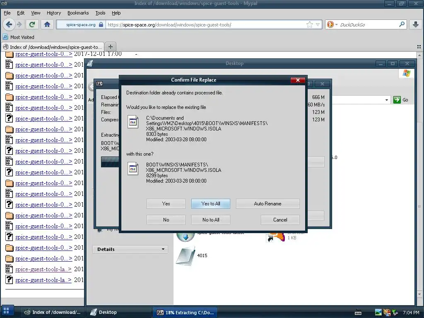
Task: Open Most Visited bookmarks folder
Action: (18, 37)
